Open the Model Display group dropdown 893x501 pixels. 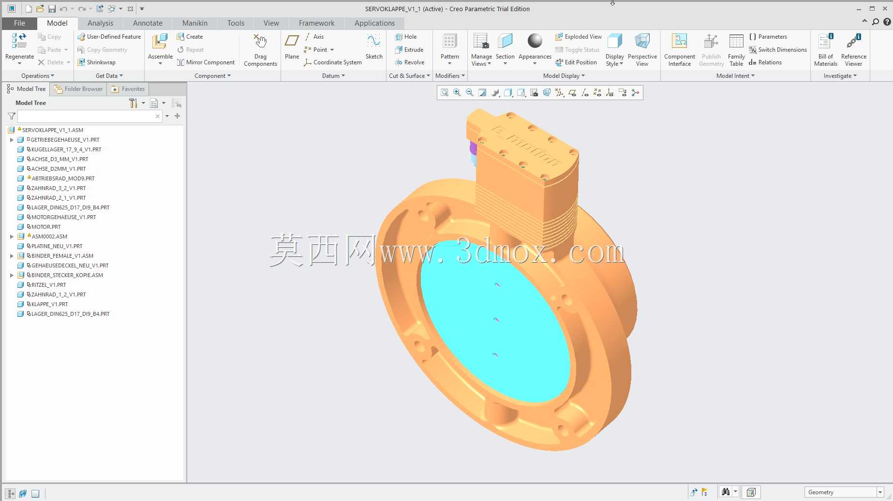(x=564, y=76)
